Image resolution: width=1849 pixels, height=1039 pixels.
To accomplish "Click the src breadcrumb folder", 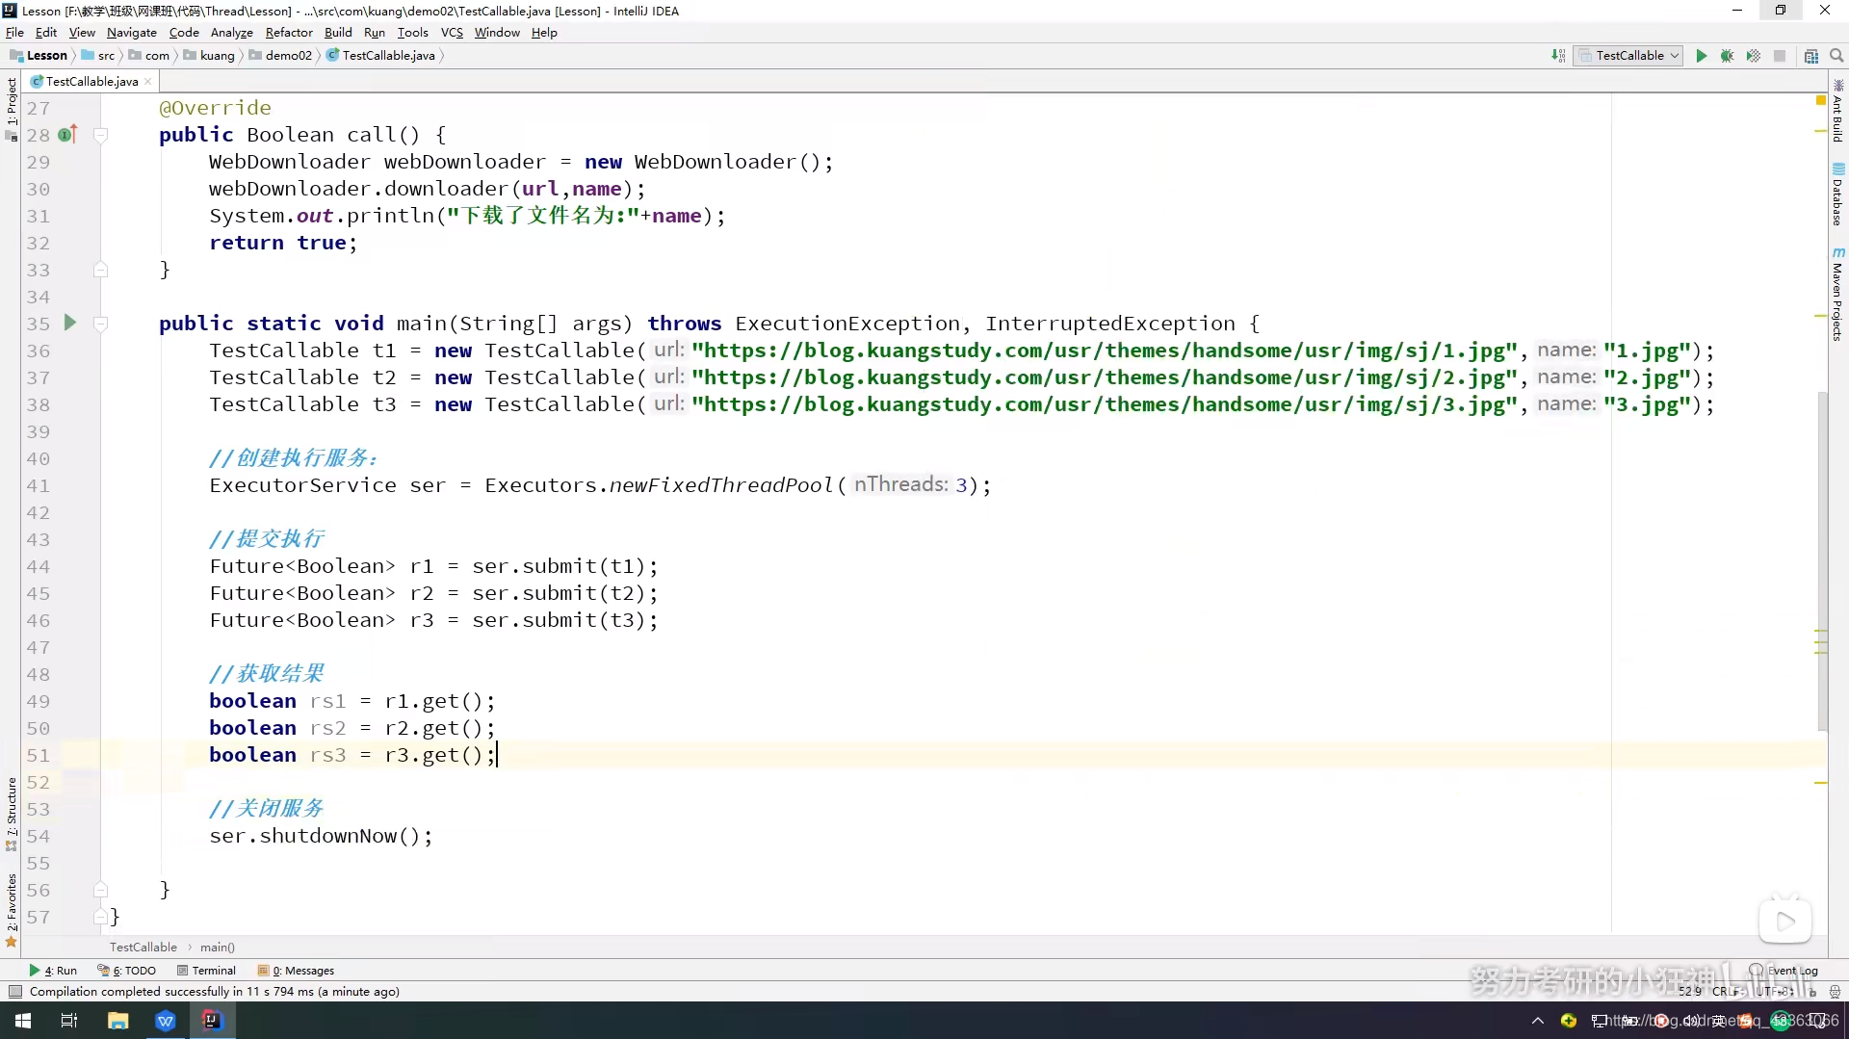I will [x=98, y=56].
